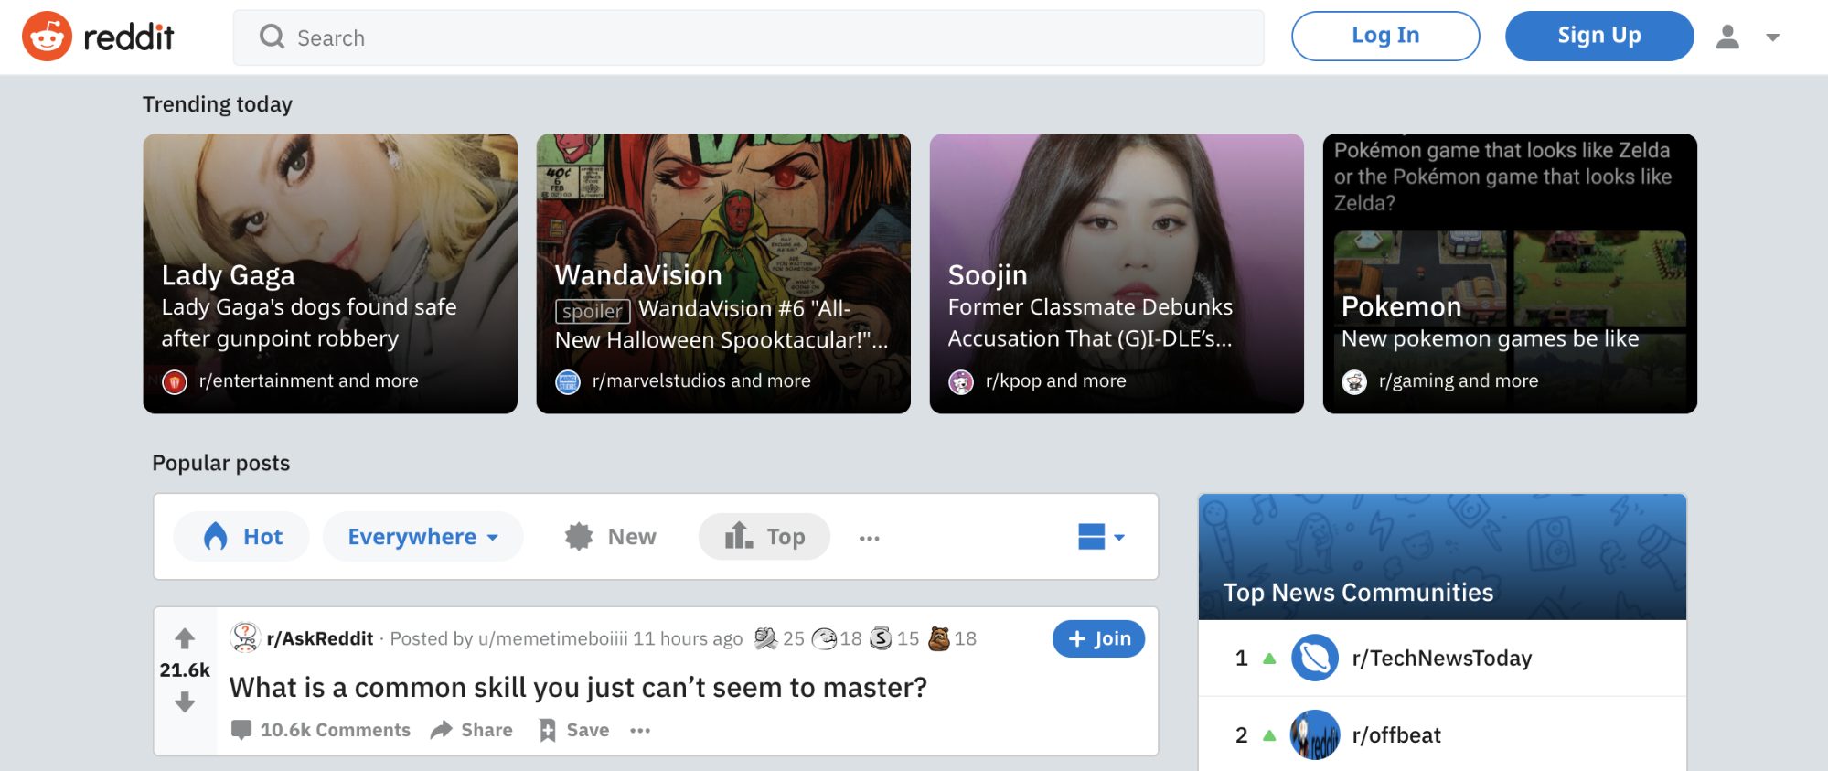Open the Lady Gaga trending card
The height and width of the screenshot is (771, 1828).
[x=330, y=273]
